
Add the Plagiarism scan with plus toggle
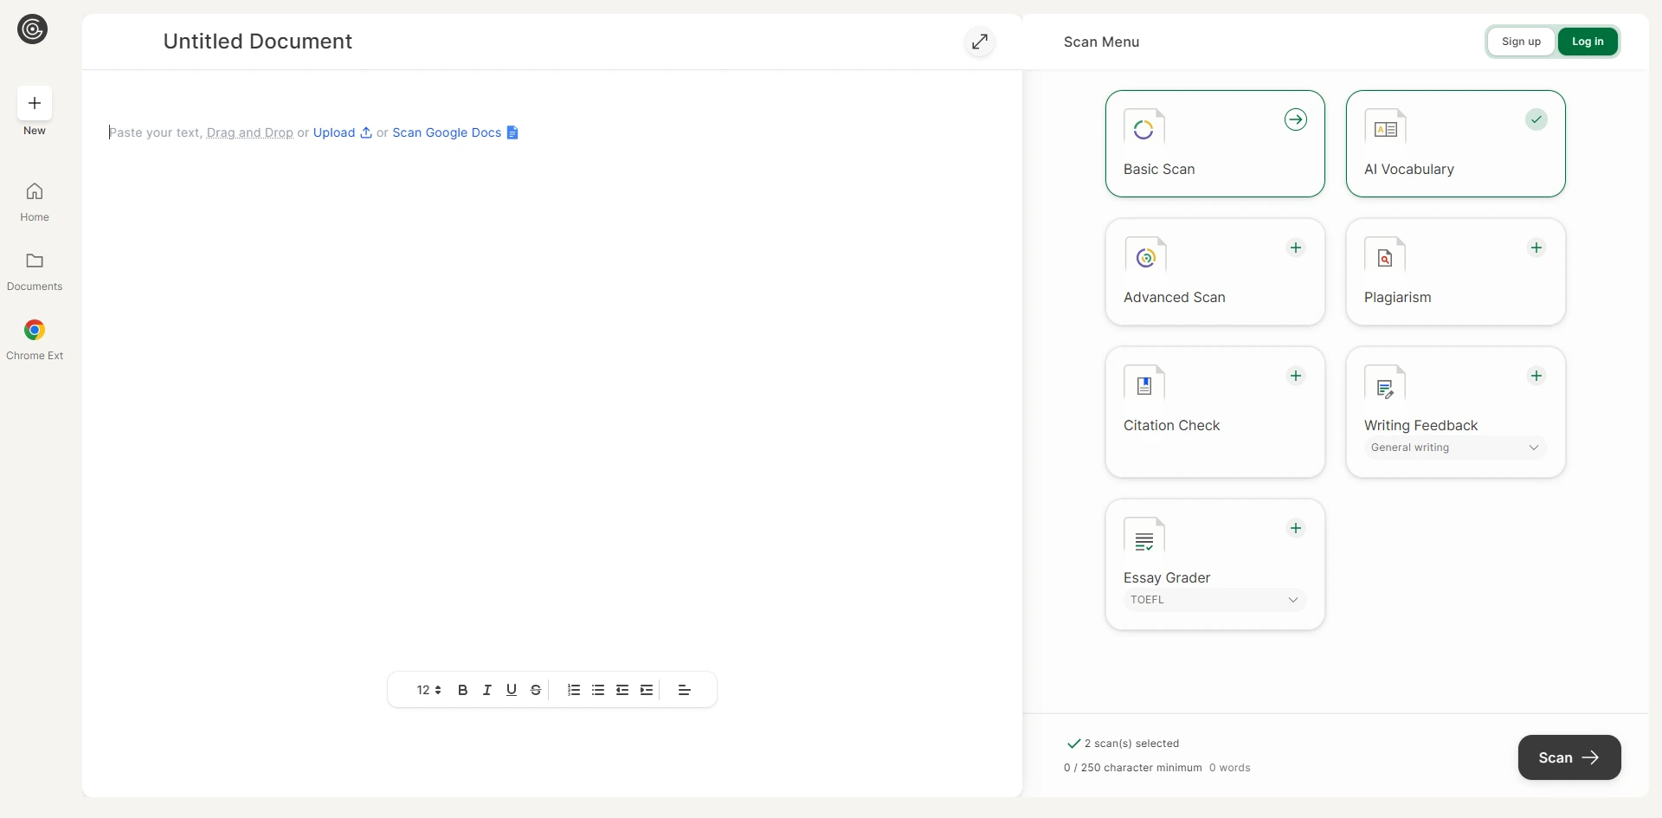pos(1536,248)
